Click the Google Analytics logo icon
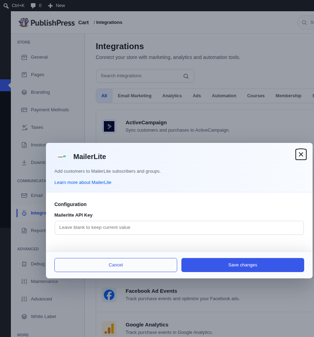Image resolution: width=314 pixels, height=337 pixels. click(x=109, y=329)
